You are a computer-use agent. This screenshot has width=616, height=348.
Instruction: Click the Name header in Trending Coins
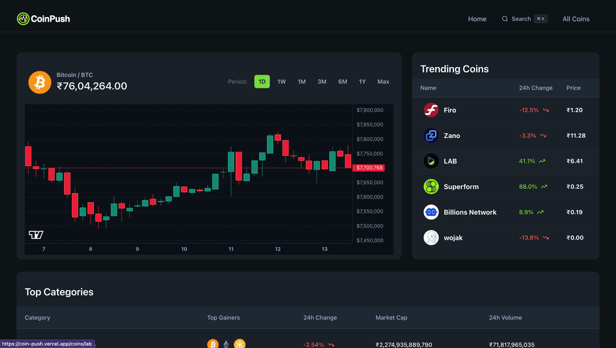(428, 88)
